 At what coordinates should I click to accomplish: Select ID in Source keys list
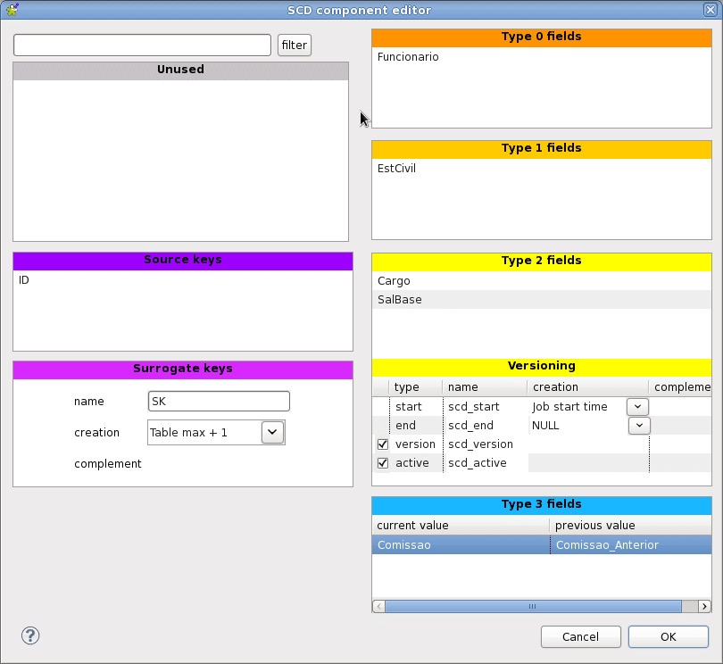(x=25, y=280)
